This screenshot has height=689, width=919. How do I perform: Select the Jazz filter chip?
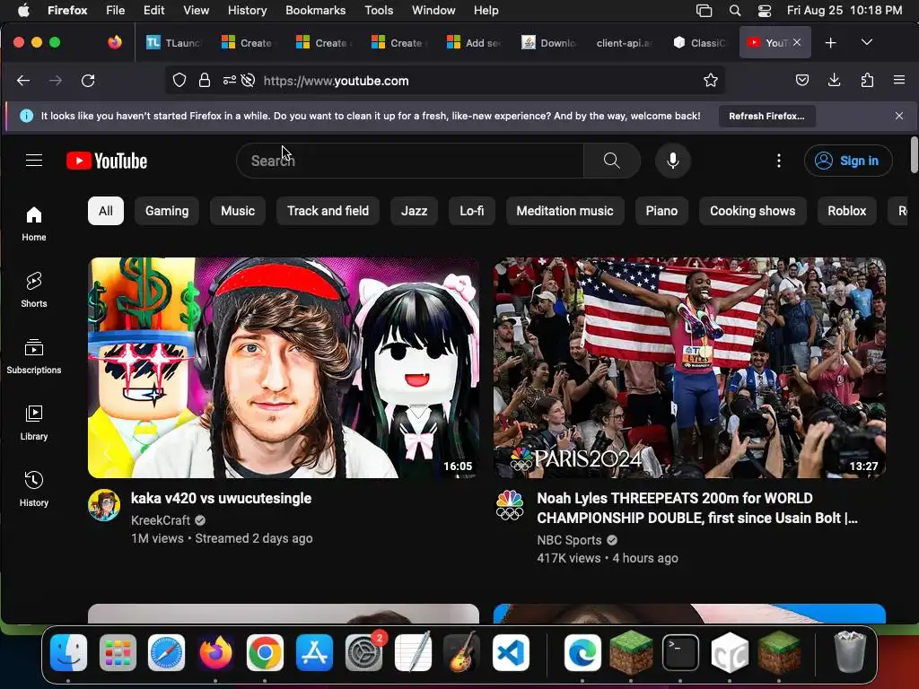tap(414, 211)
